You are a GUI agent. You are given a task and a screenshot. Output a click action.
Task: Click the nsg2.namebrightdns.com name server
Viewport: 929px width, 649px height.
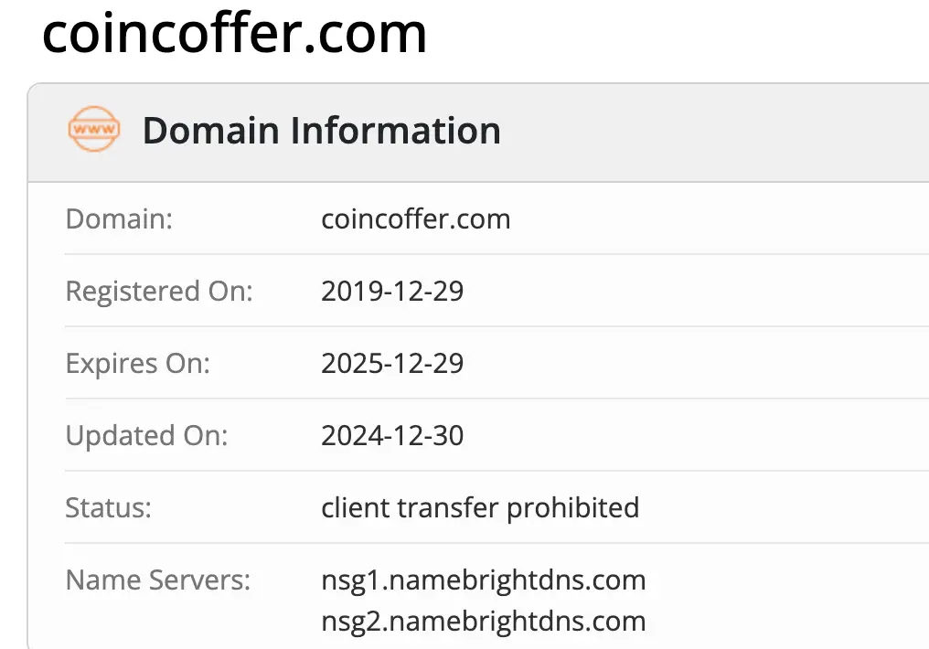click(483, 622)
